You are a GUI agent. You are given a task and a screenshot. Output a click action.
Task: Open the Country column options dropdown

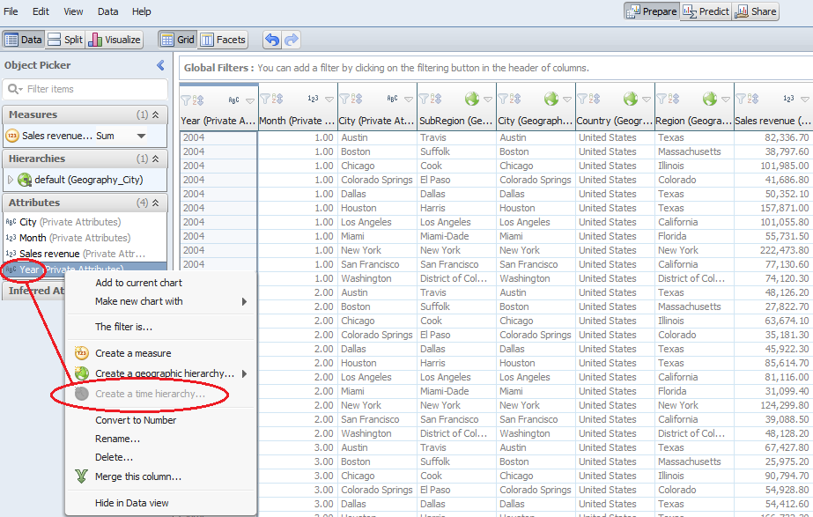tap(647, 99)
